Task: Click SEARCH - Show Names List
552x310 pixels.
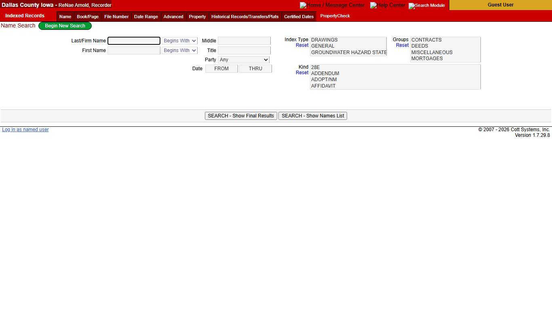Action: point(312,116)
